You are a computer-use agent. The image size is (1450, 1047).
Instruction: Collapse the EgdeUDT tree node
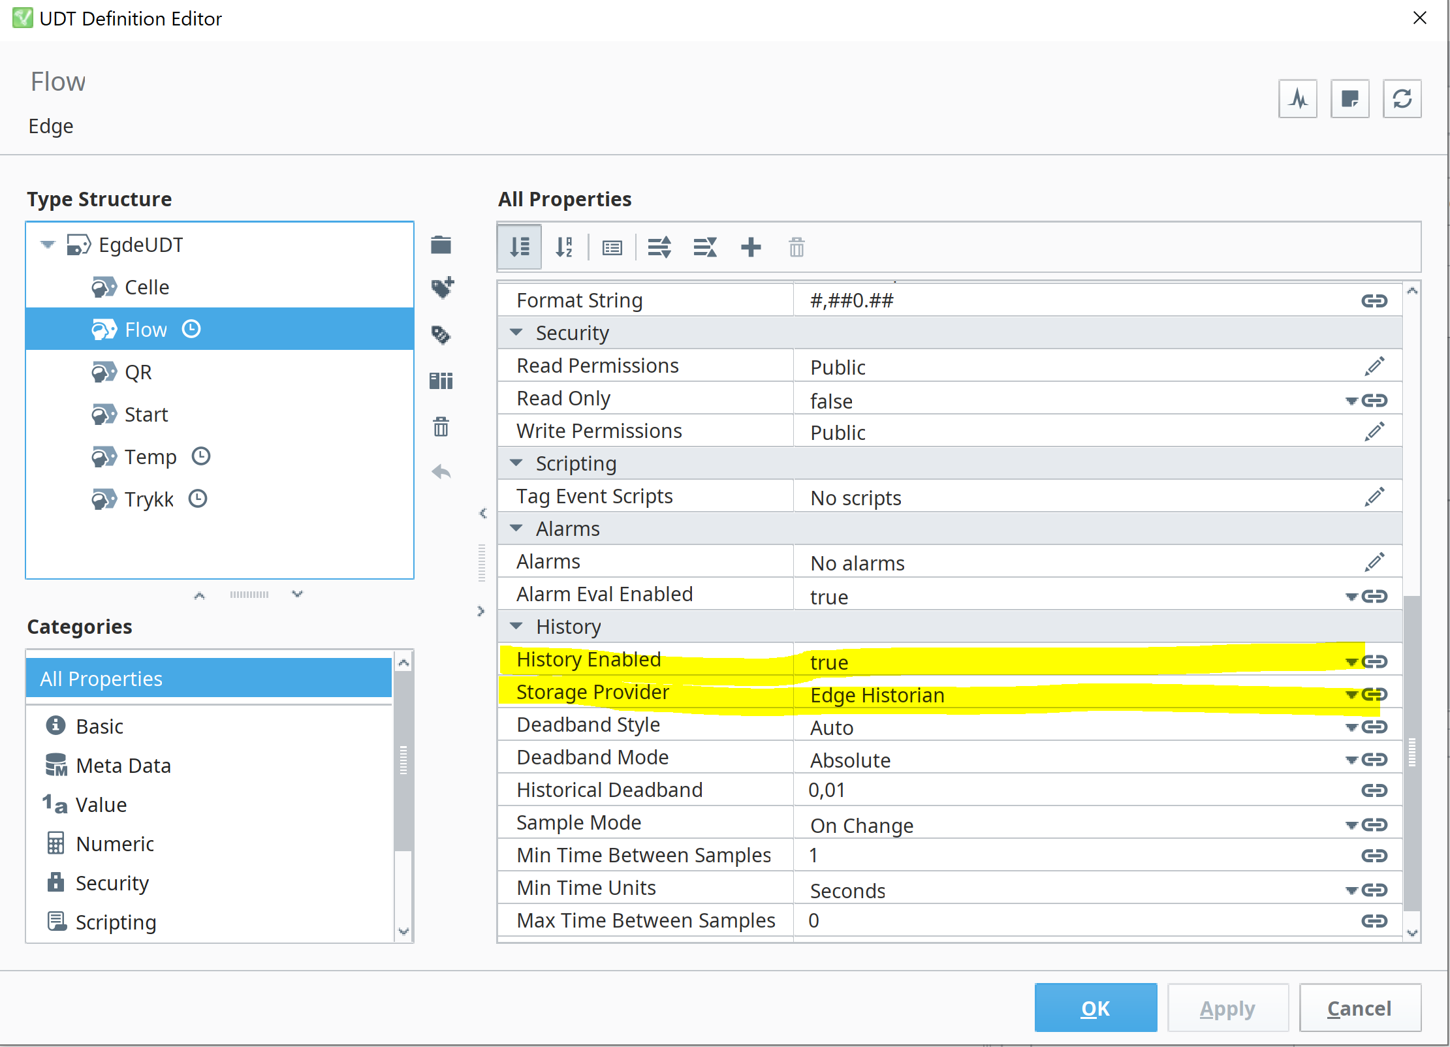48,245
